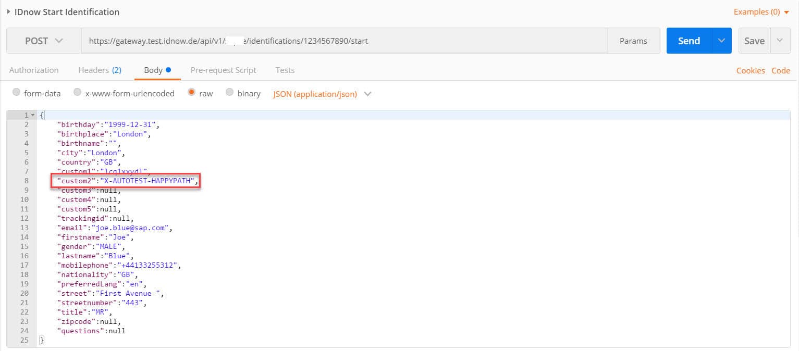This screenshot has width=799, height=351.
Task: Expand the IDnow Start Identification request title
Action: 9,11
